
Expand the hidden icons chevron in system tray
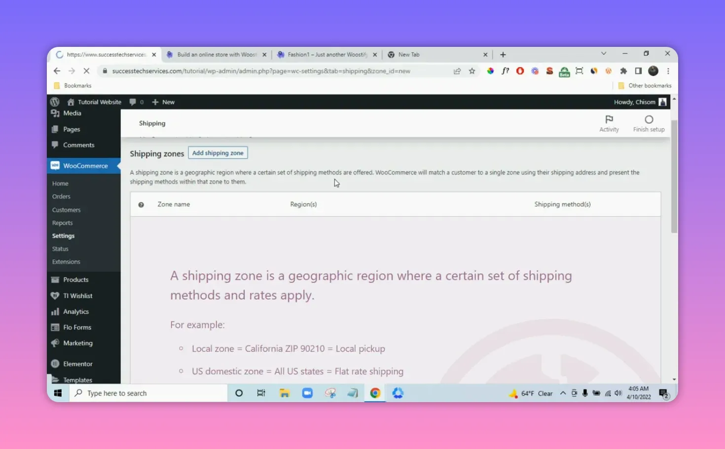tap(563, 393)
